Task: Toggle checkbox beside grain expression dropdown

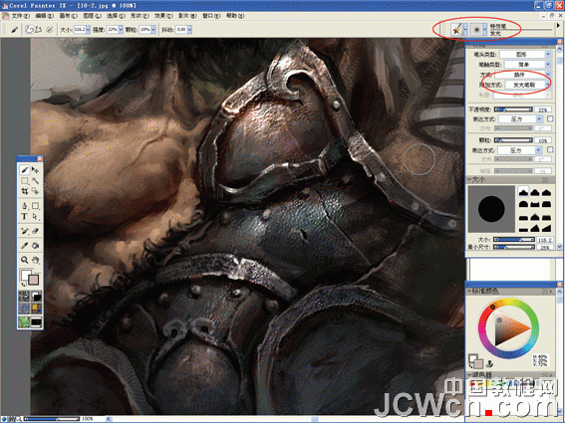Action: 550,149
